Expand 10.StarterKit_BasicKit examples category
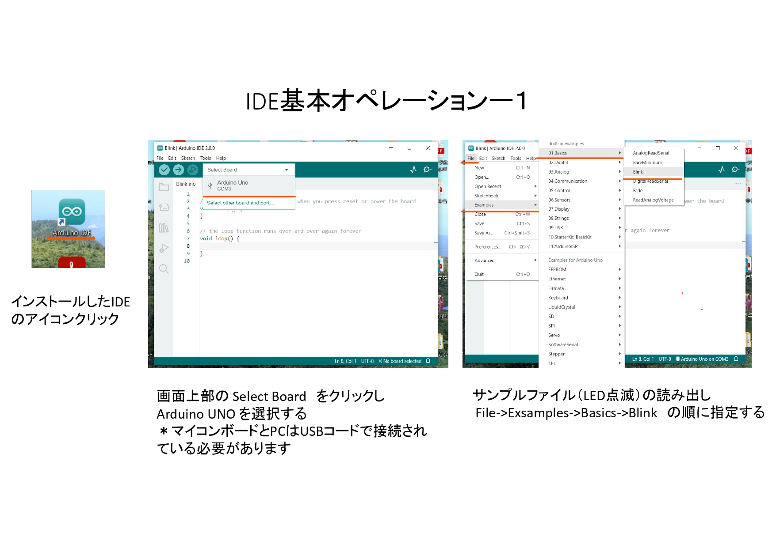The image size is (776, 548). [581, 237]
